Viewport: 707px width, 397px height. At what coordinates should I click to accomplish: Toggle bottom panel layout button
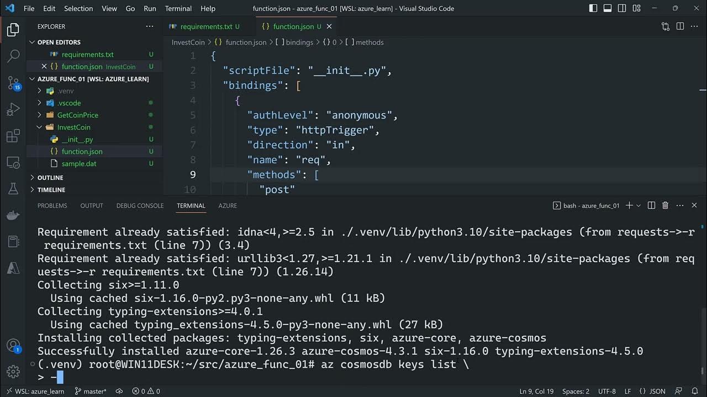pos(608,8)
